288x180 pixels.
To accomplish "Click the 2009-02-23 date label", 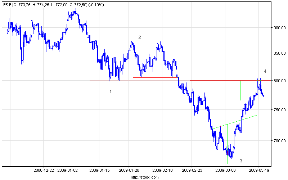I will 192,170.
